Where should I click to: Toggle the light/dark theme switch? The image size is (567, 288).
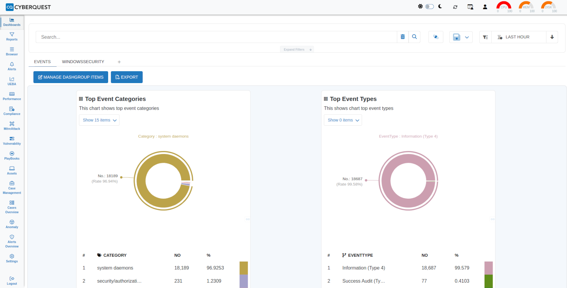click(430, 7)
